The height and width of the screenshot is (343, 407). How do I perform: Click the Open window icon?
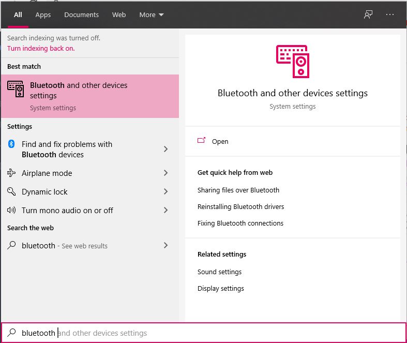pyautogui.click(x=201, y=141)
